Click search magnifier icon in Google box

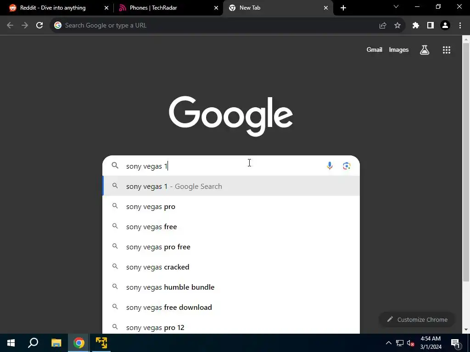click(x=115, y=165)
